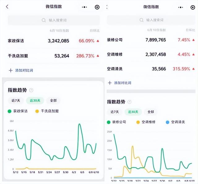Image resolution: width=198 pixels, height=184 pixels.
Task: Switch to 近7天 in the right chart
Action: point(114,112)
